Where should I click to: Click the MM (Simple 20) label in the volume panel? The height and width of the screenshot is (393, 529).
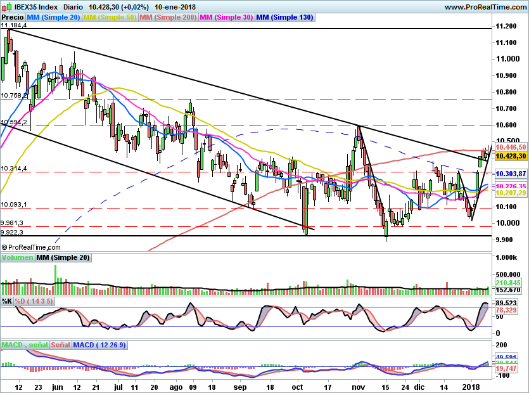click(63, 257)
